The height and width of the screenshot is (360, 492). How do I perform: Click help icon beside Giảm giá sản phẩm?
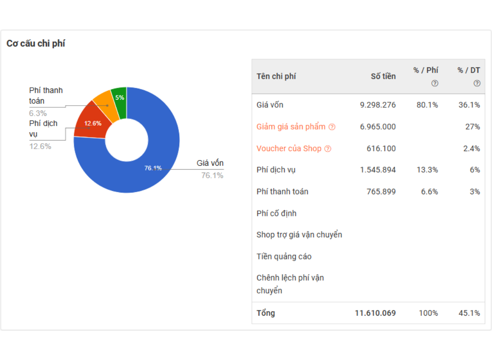332,127
